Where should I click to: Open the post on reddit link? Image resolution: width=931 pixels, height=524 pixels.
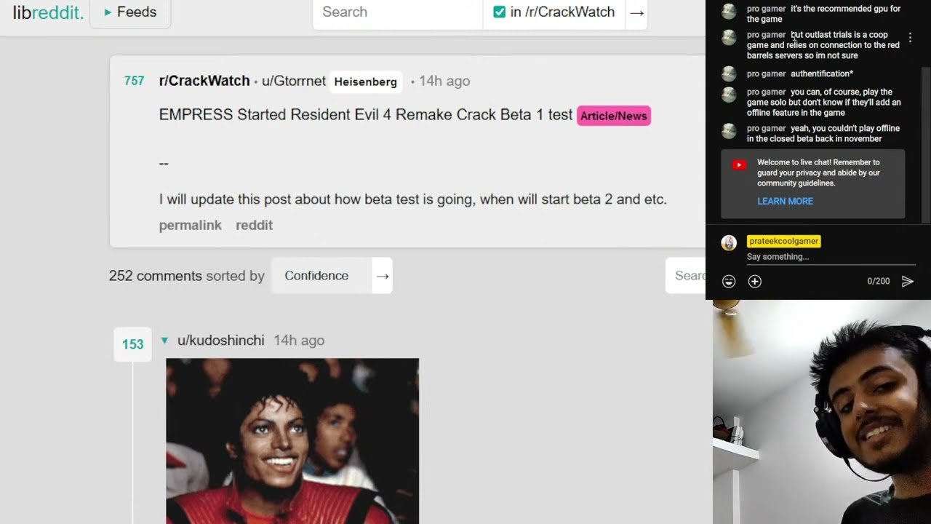[x=254, y=225]
